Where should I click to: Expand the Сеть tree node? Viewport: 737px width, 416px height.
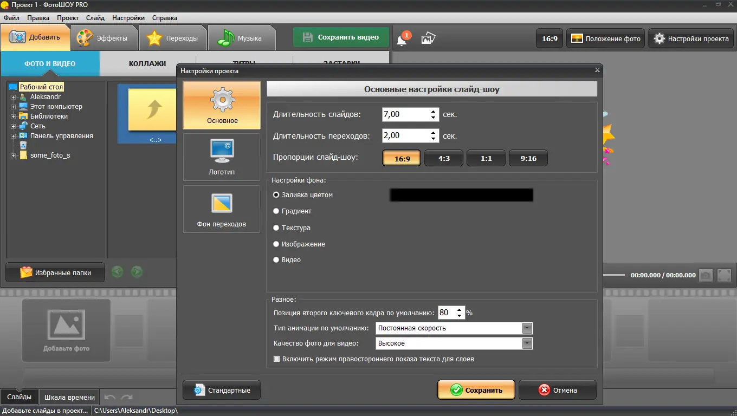(14, 126)
